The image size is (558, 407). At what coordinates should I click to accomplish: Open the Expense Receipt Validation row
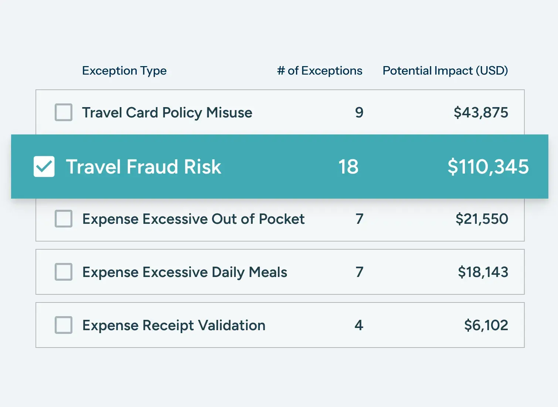259,325
